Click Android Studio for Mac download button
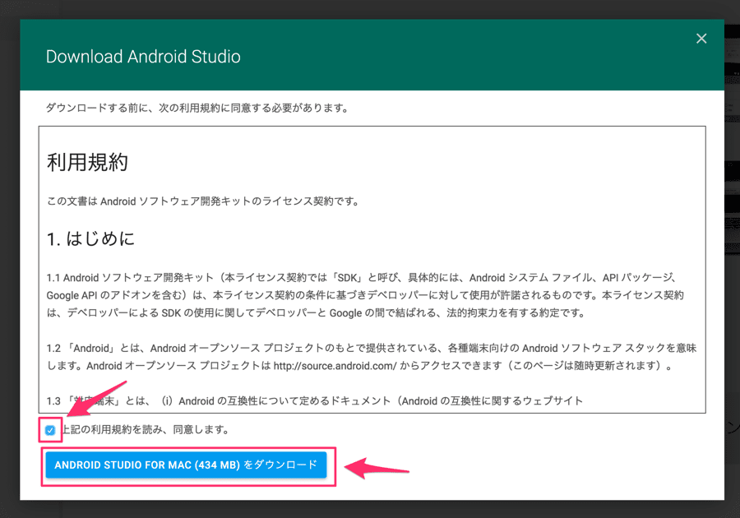 (186, 465)
